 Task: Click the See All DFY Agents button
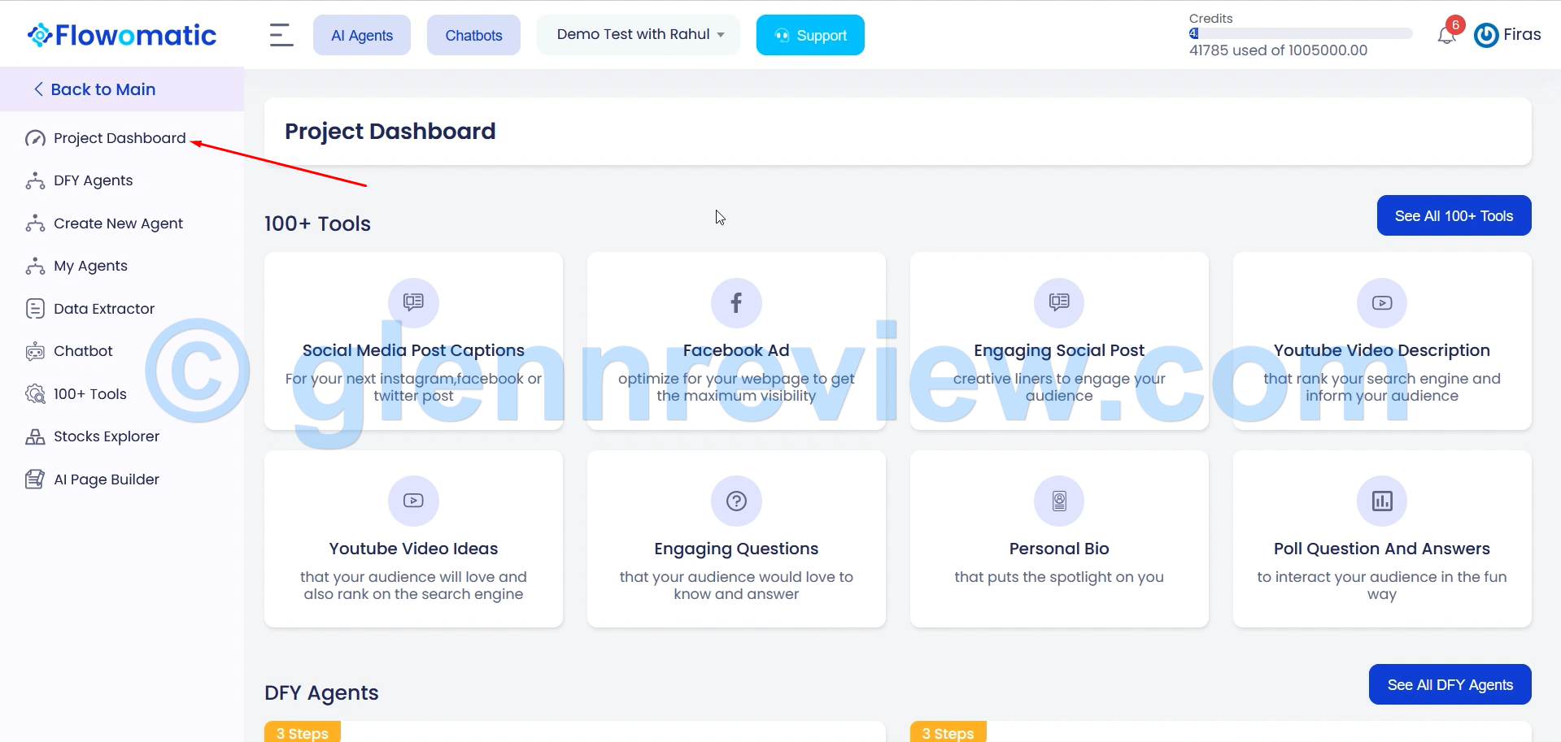[1450, 684]
